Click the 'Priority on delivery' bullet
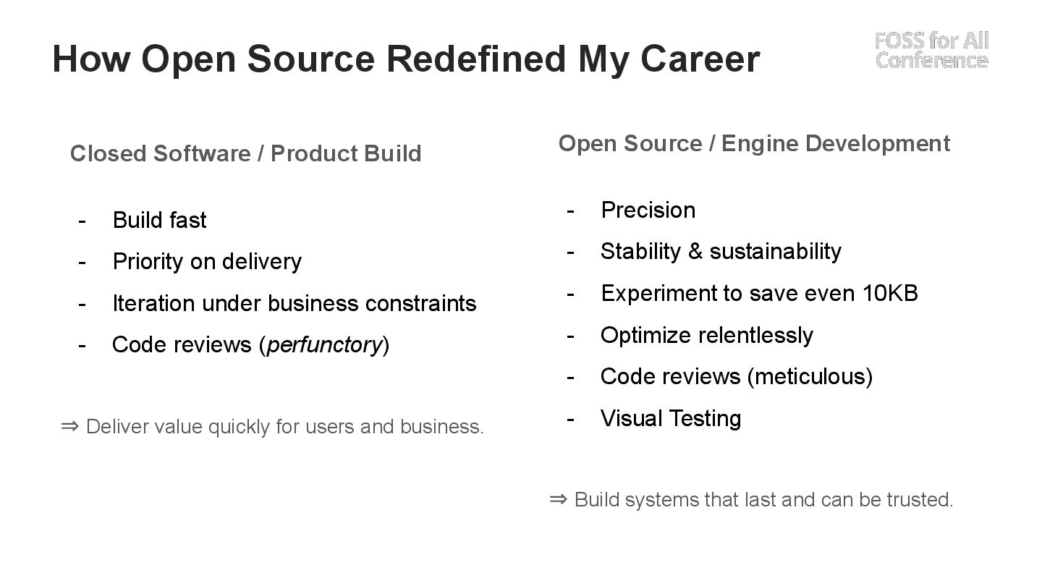 point(207,261)
